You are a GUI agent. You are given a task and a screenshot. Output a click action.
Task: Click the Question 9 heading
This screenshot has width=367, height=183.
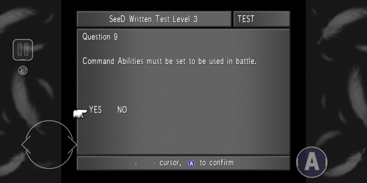click(x=100, y=37)
